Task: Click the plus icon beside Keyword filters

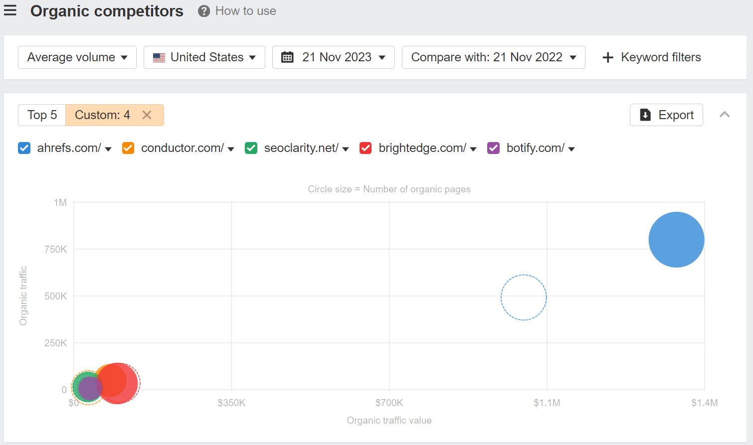Action: pyautogui.click(x=608, y=57)
